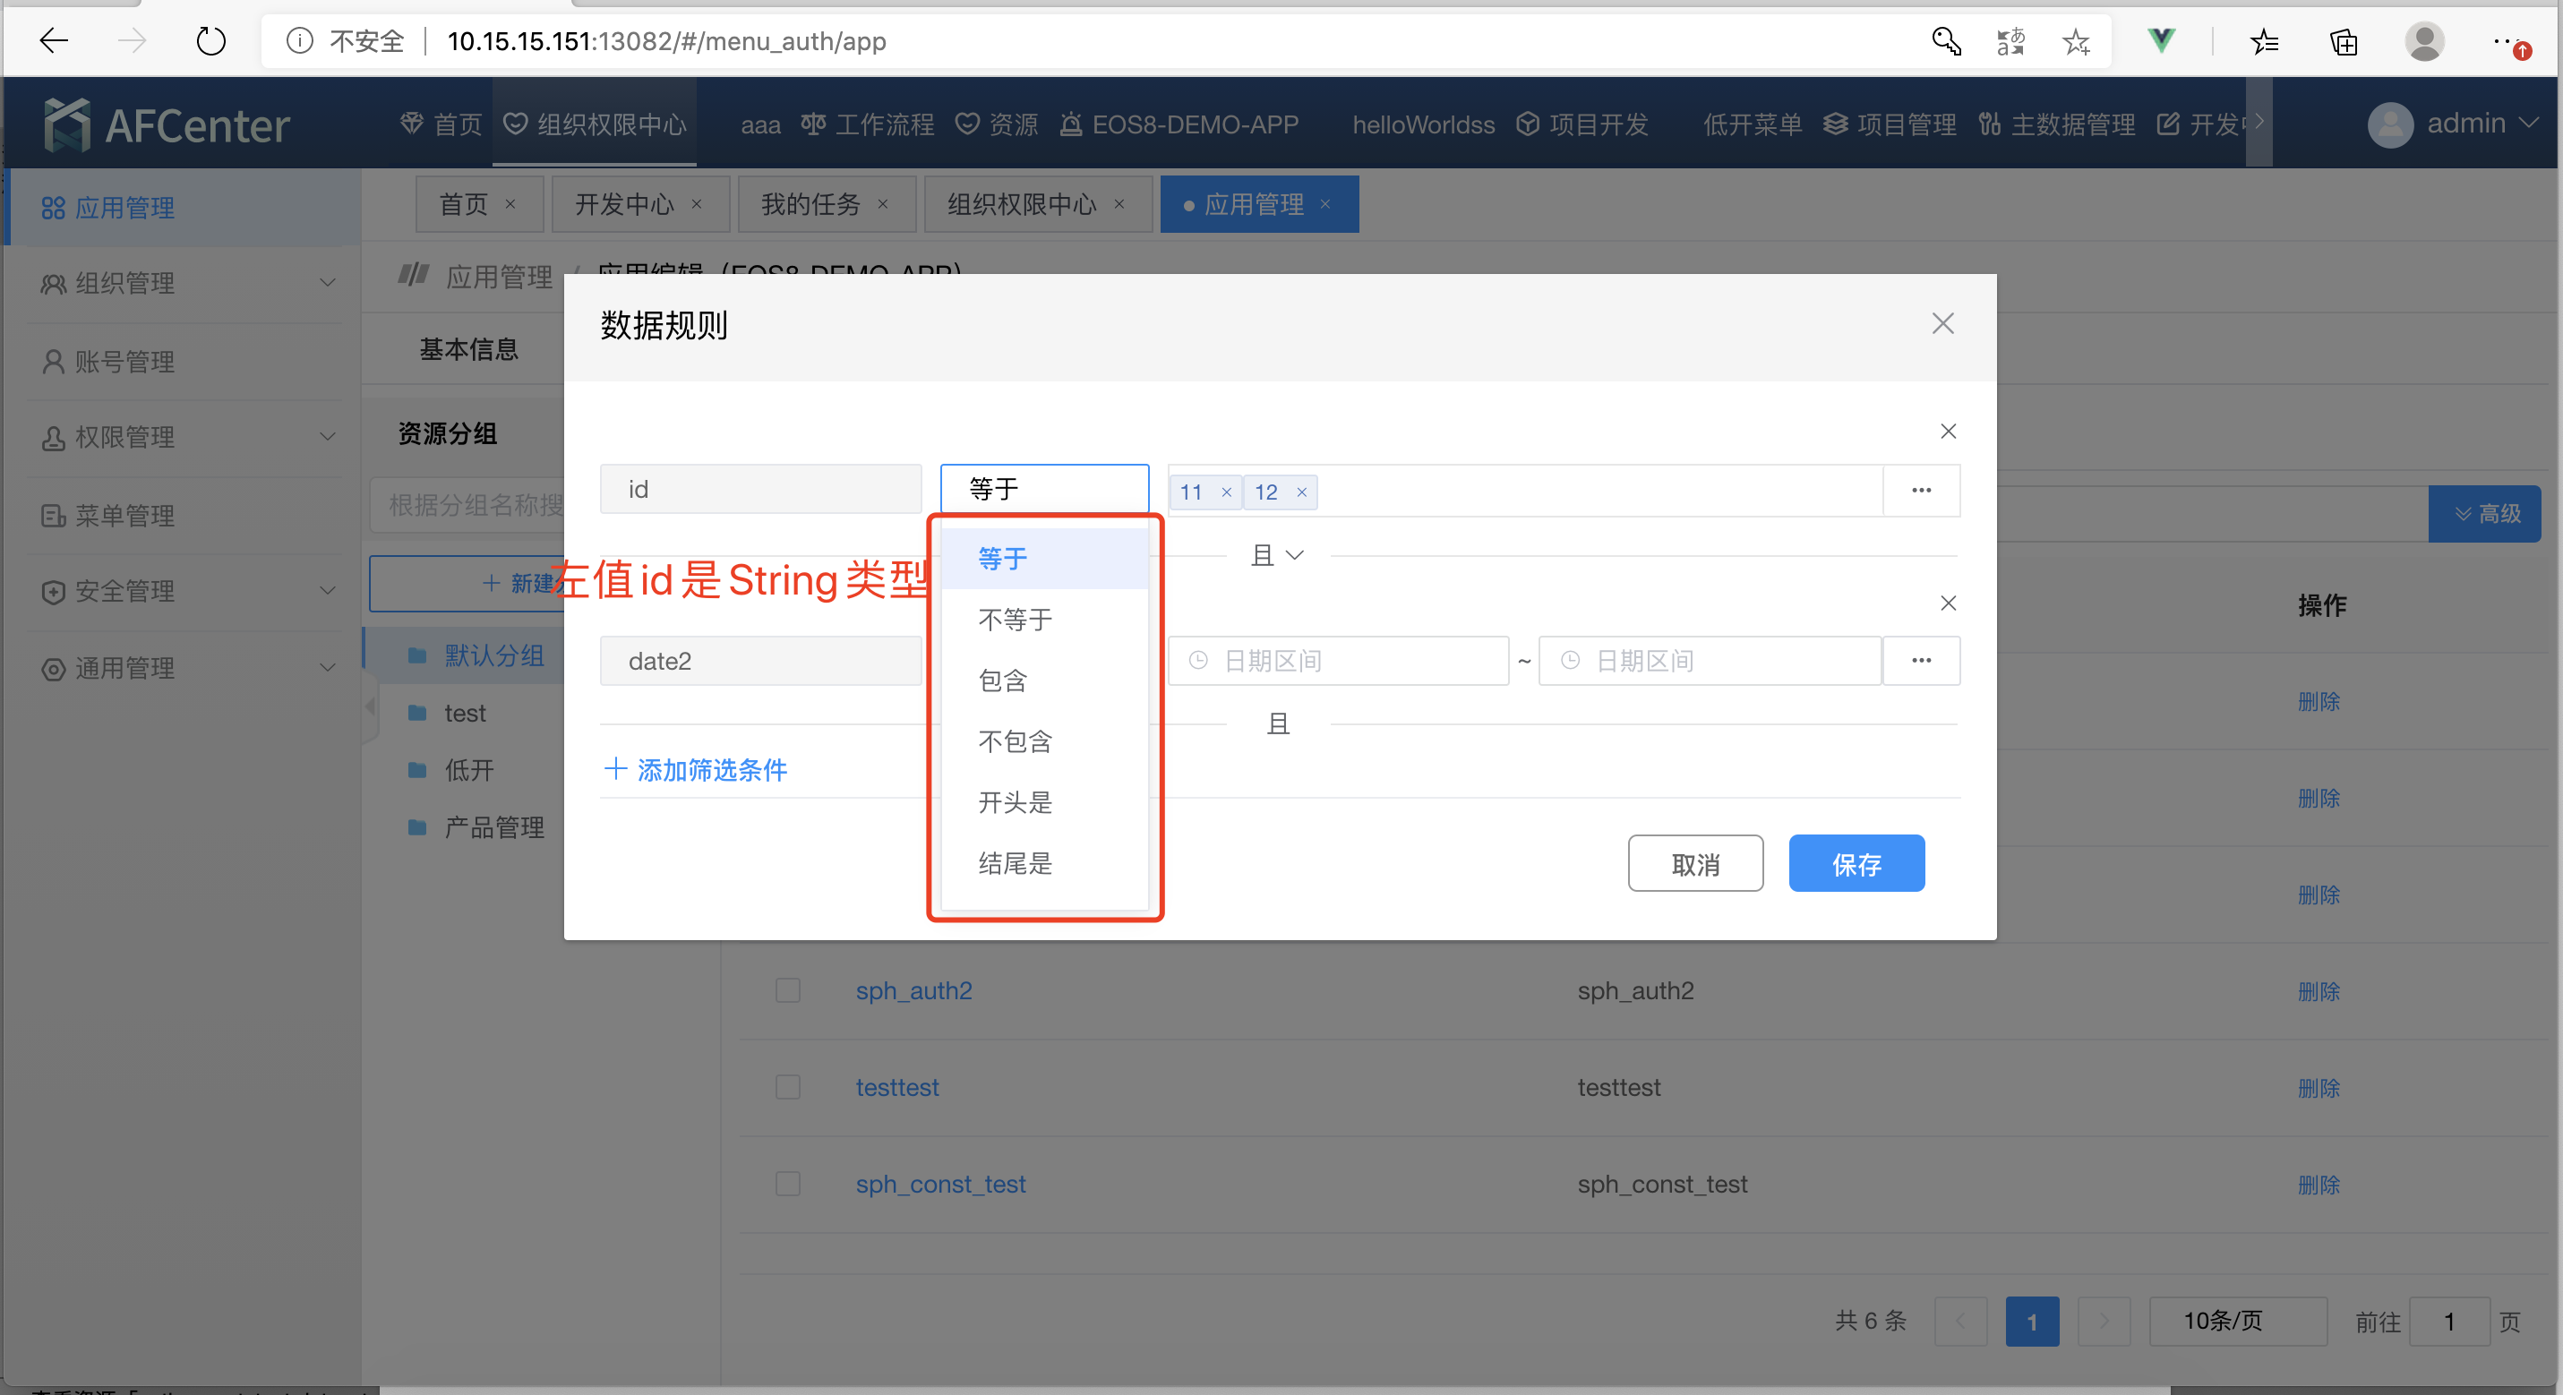Click the 保存 button
This screenshot has width=2563, height=1395.
tap(1856, 864)
